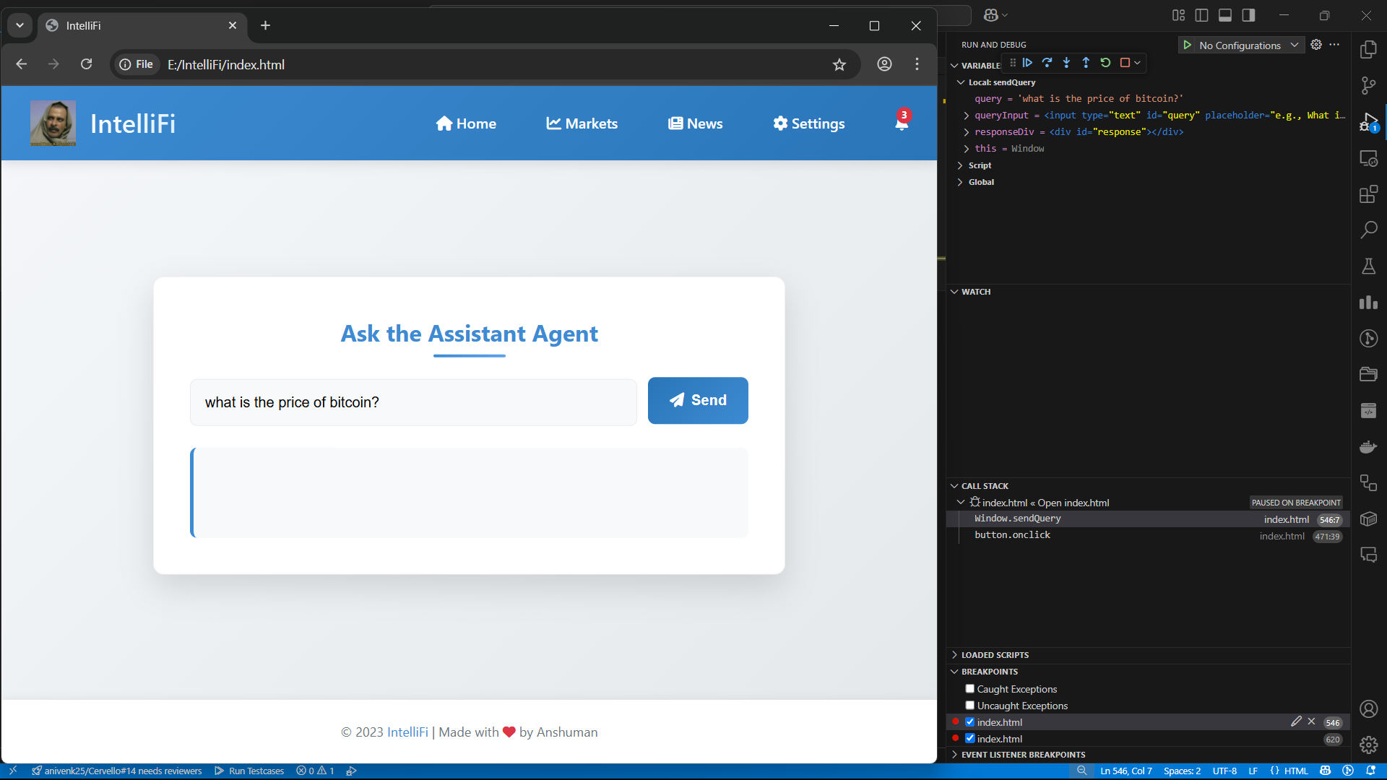Open the Extensions view icon

pyautogui.click(x=1368, y=194)
